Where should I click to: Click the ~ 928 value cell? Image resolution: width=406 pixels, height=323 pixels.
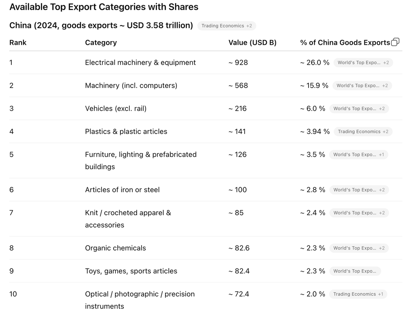pos(238,63)
